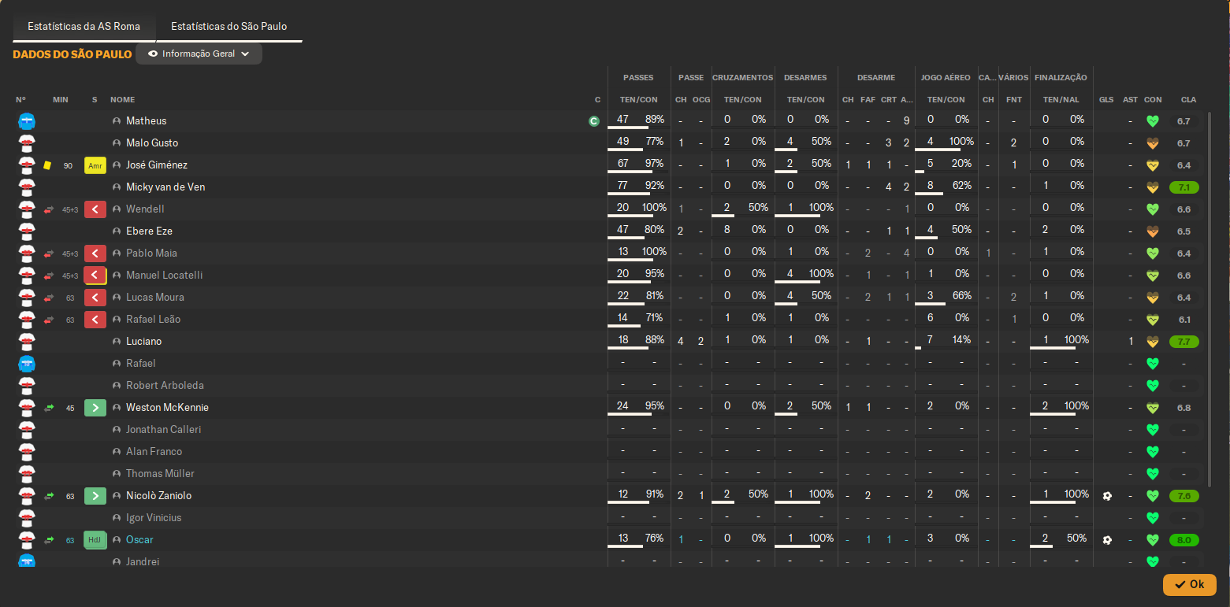Click the red subbed-off badge for Wendell
This screenshot has height=607, width=1230.
[x=95, y=209]
